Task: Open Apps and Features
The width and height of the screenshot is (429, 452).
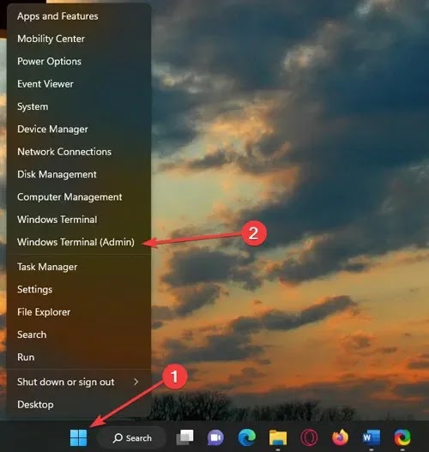Action: click(78, 16)
